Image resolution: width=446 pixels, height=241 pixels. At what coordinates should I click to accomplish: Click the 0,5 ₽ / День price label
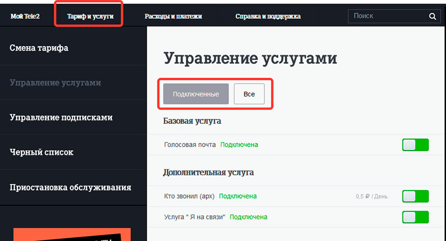coord(371,197)
